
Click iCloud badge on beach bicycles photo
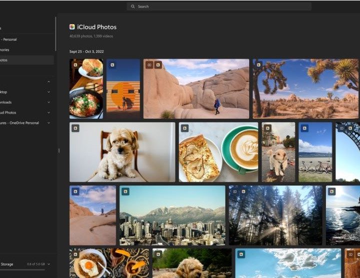point(304,128)
